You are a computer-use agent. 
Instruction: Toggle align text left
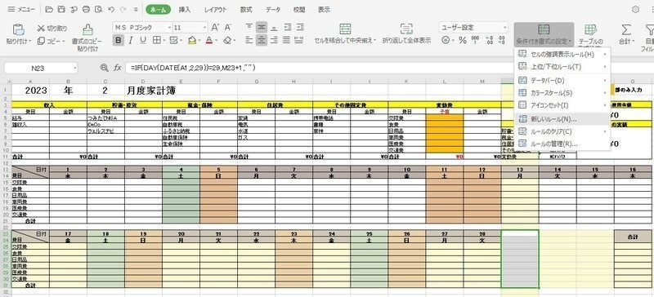(249, 41)
